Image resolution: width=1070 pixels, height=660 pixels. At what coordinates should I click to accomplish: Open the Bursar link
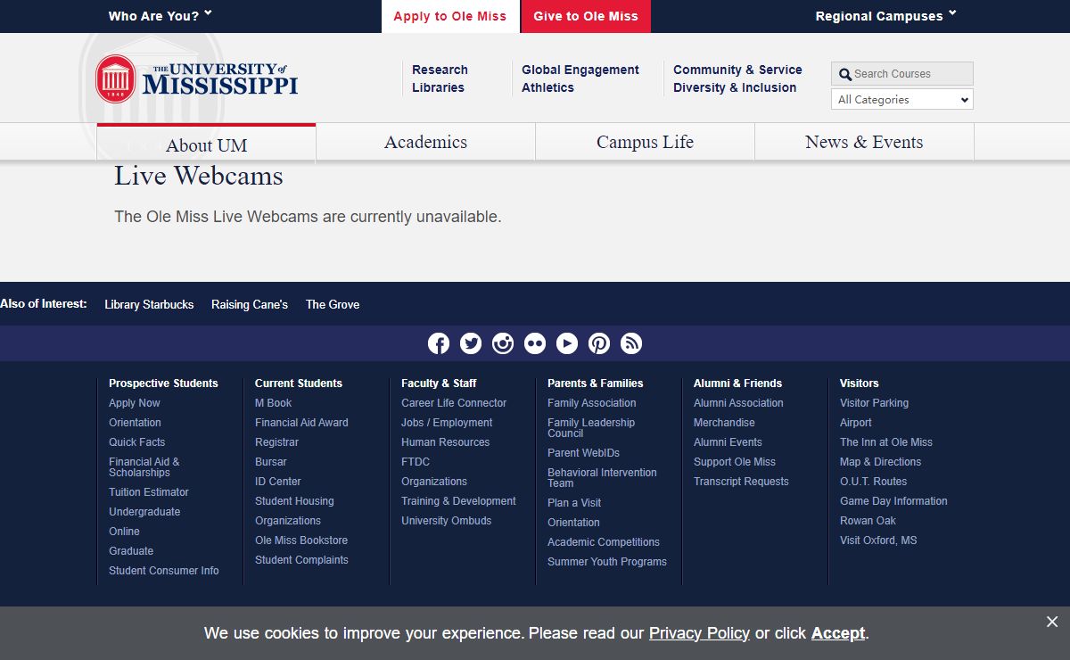(270, 462)
